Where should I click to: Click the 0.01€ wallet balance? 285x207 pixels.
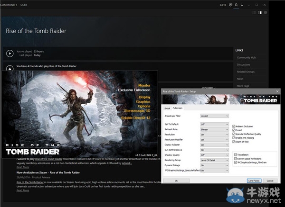[223, 5]
